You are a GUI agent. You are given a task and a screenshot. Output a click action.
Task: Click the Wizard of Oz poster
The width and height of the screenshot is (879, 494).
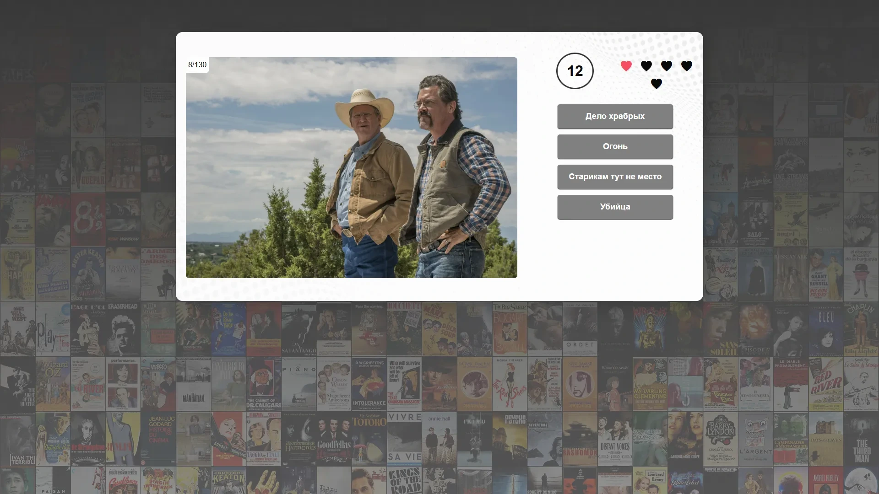tap(53, 384)
